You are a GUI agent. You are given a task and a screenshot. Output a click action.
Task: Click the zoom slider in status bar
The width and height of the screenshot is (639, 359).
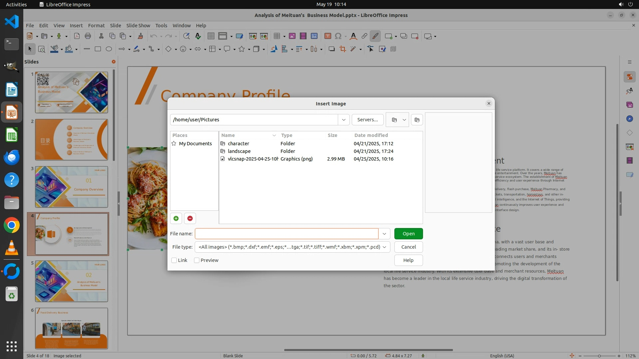point(599,356)
